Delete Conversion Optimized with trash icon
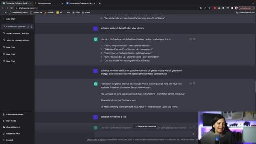 pyautogui.click(x=32, y=26)
